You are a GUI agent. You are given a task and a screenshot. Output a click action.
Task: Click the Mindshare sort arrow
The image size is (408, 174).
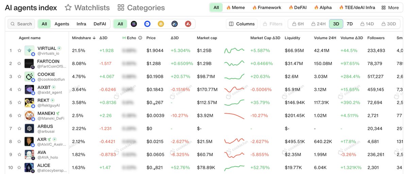tap(94, 38)
